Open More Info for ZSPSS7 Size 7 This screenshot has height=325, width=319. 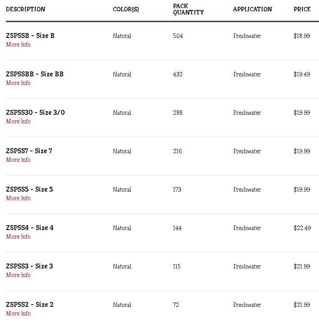click(x=18, y=160)
